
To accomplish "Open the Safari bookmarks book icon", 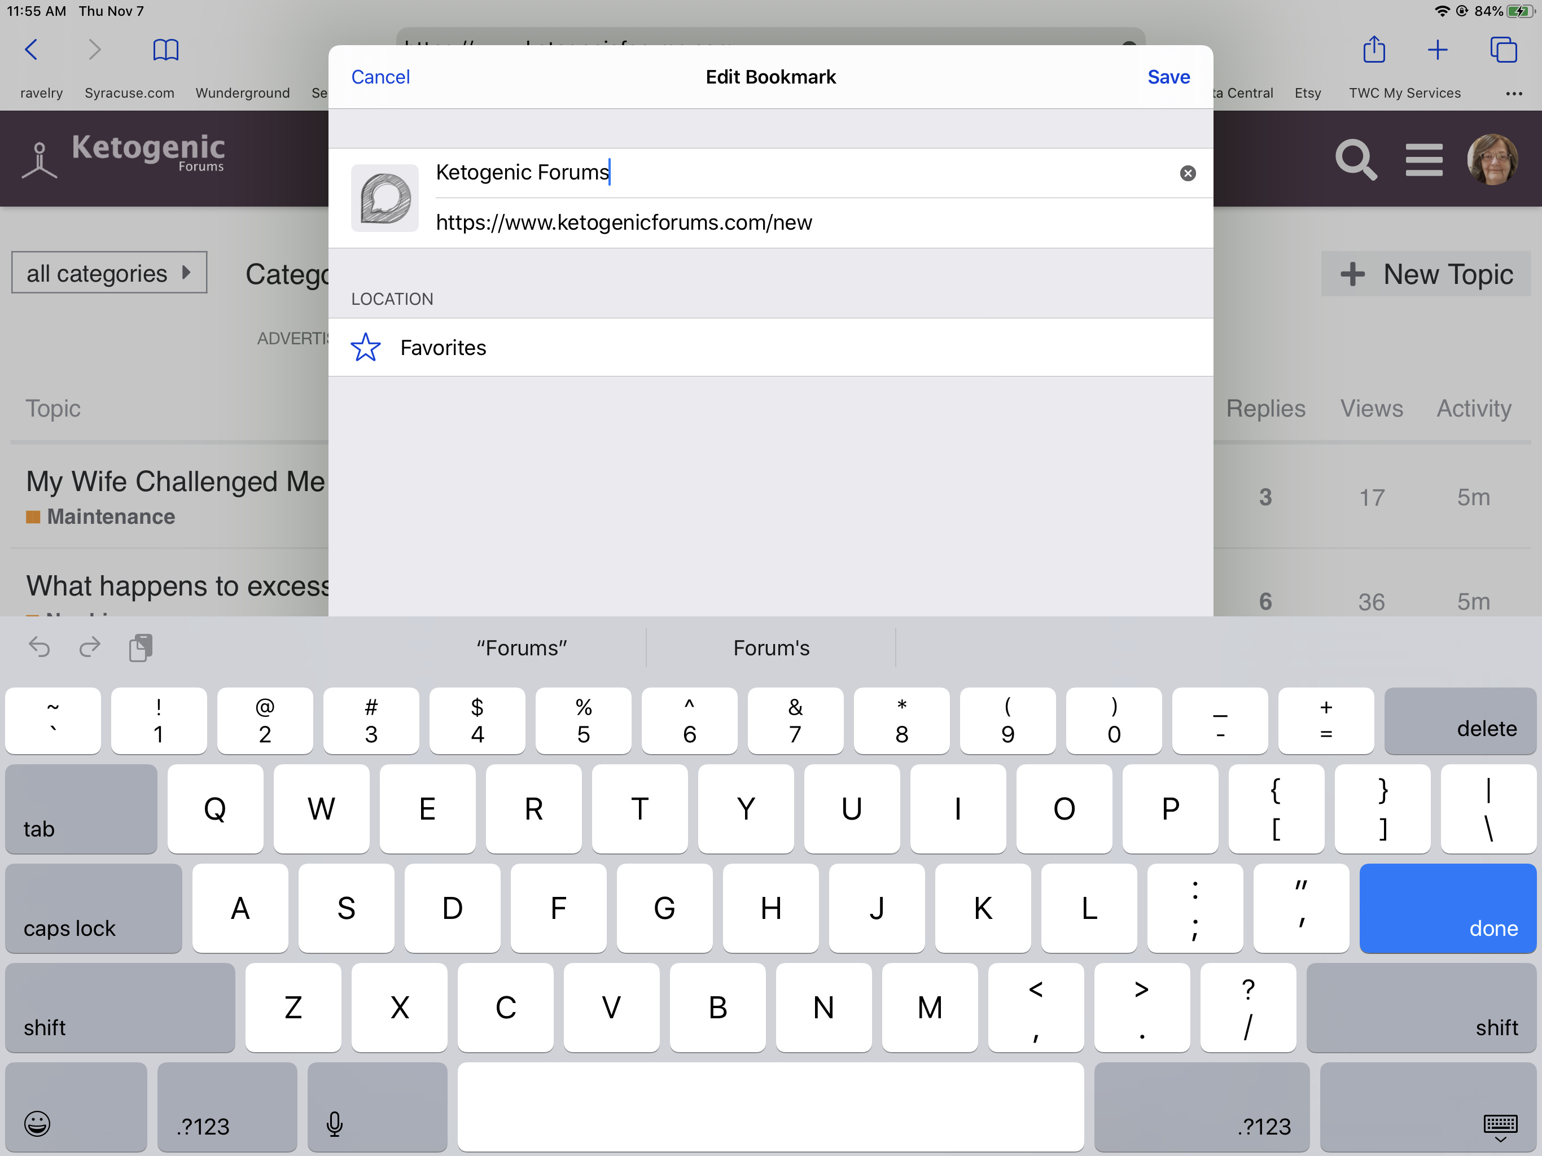I will click(x=166, y=50).
